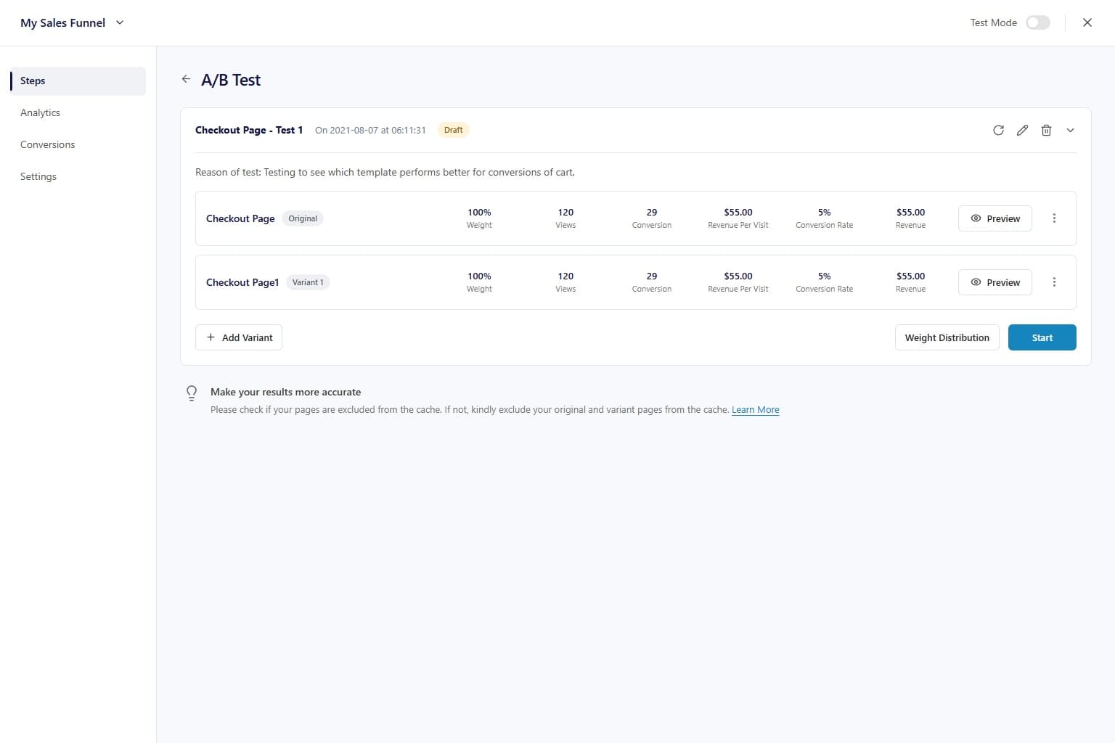Edit the Checkout Page - Test 1 with pencil icon

point(1022,131)
